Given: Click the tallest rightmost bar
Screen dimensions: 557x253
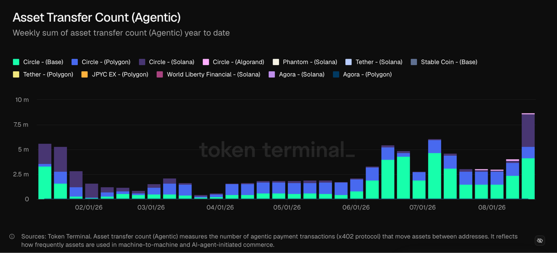Looking at the screenshot, I should pyautogui.click(x=528, y=156).
